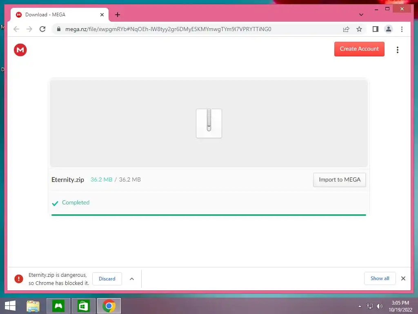The width and height of the screenshot is (418, 314).
Task: Minimize the Chrome window
Action: point(376,9)
